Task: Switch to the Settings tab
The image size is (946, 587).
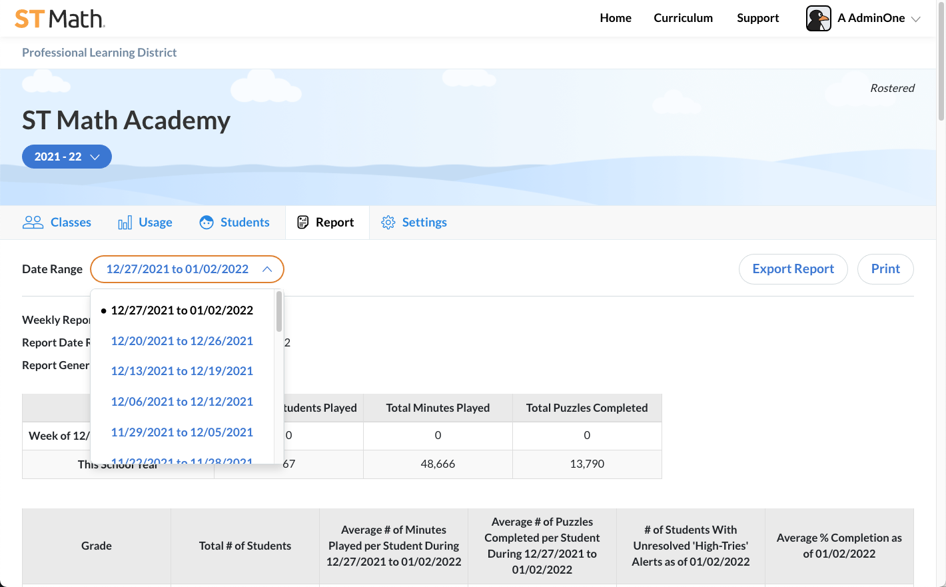Action: pos(414,223)
